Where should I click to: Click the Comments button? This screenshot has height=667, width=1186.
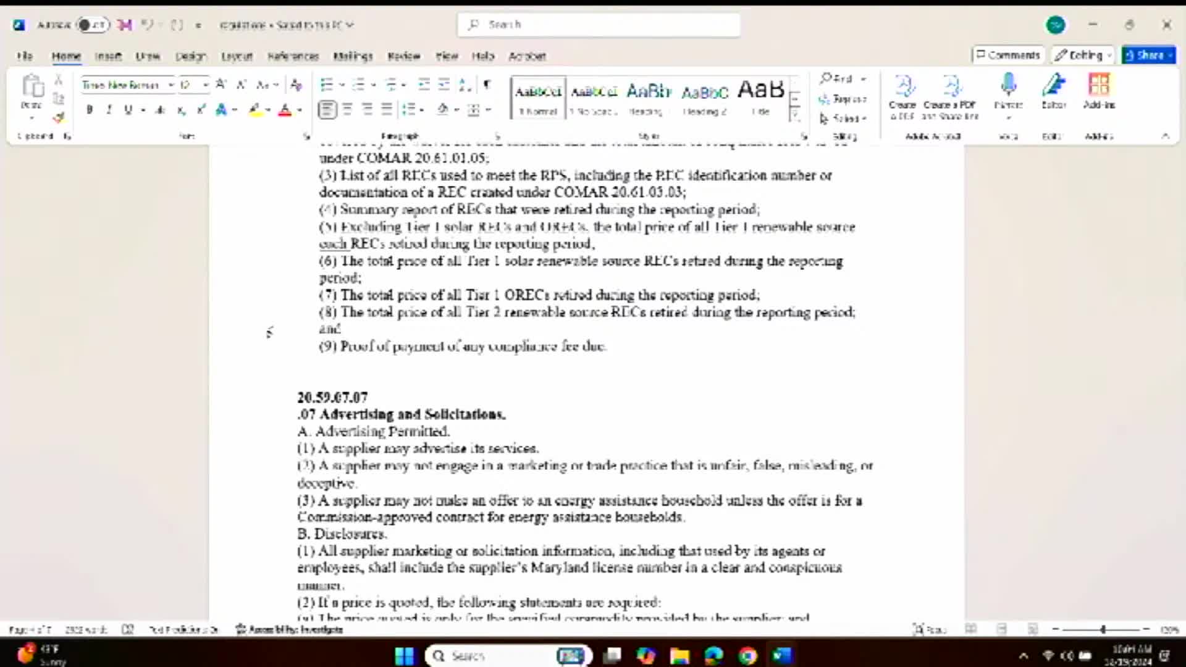[1007, 55]
